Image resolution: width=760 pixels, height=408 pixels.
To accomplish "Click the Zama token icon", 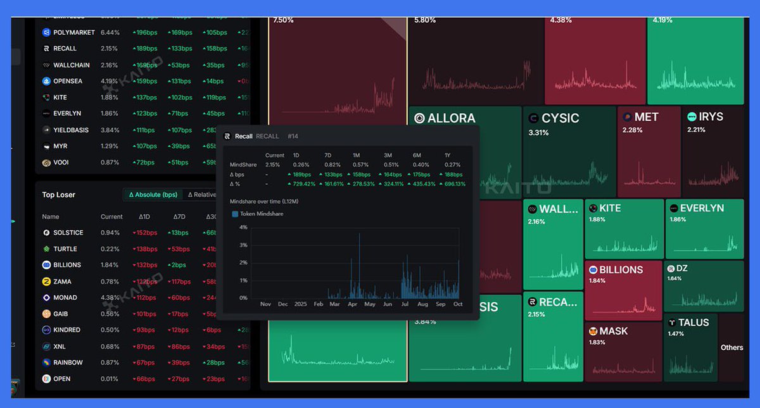I will 46,281.
